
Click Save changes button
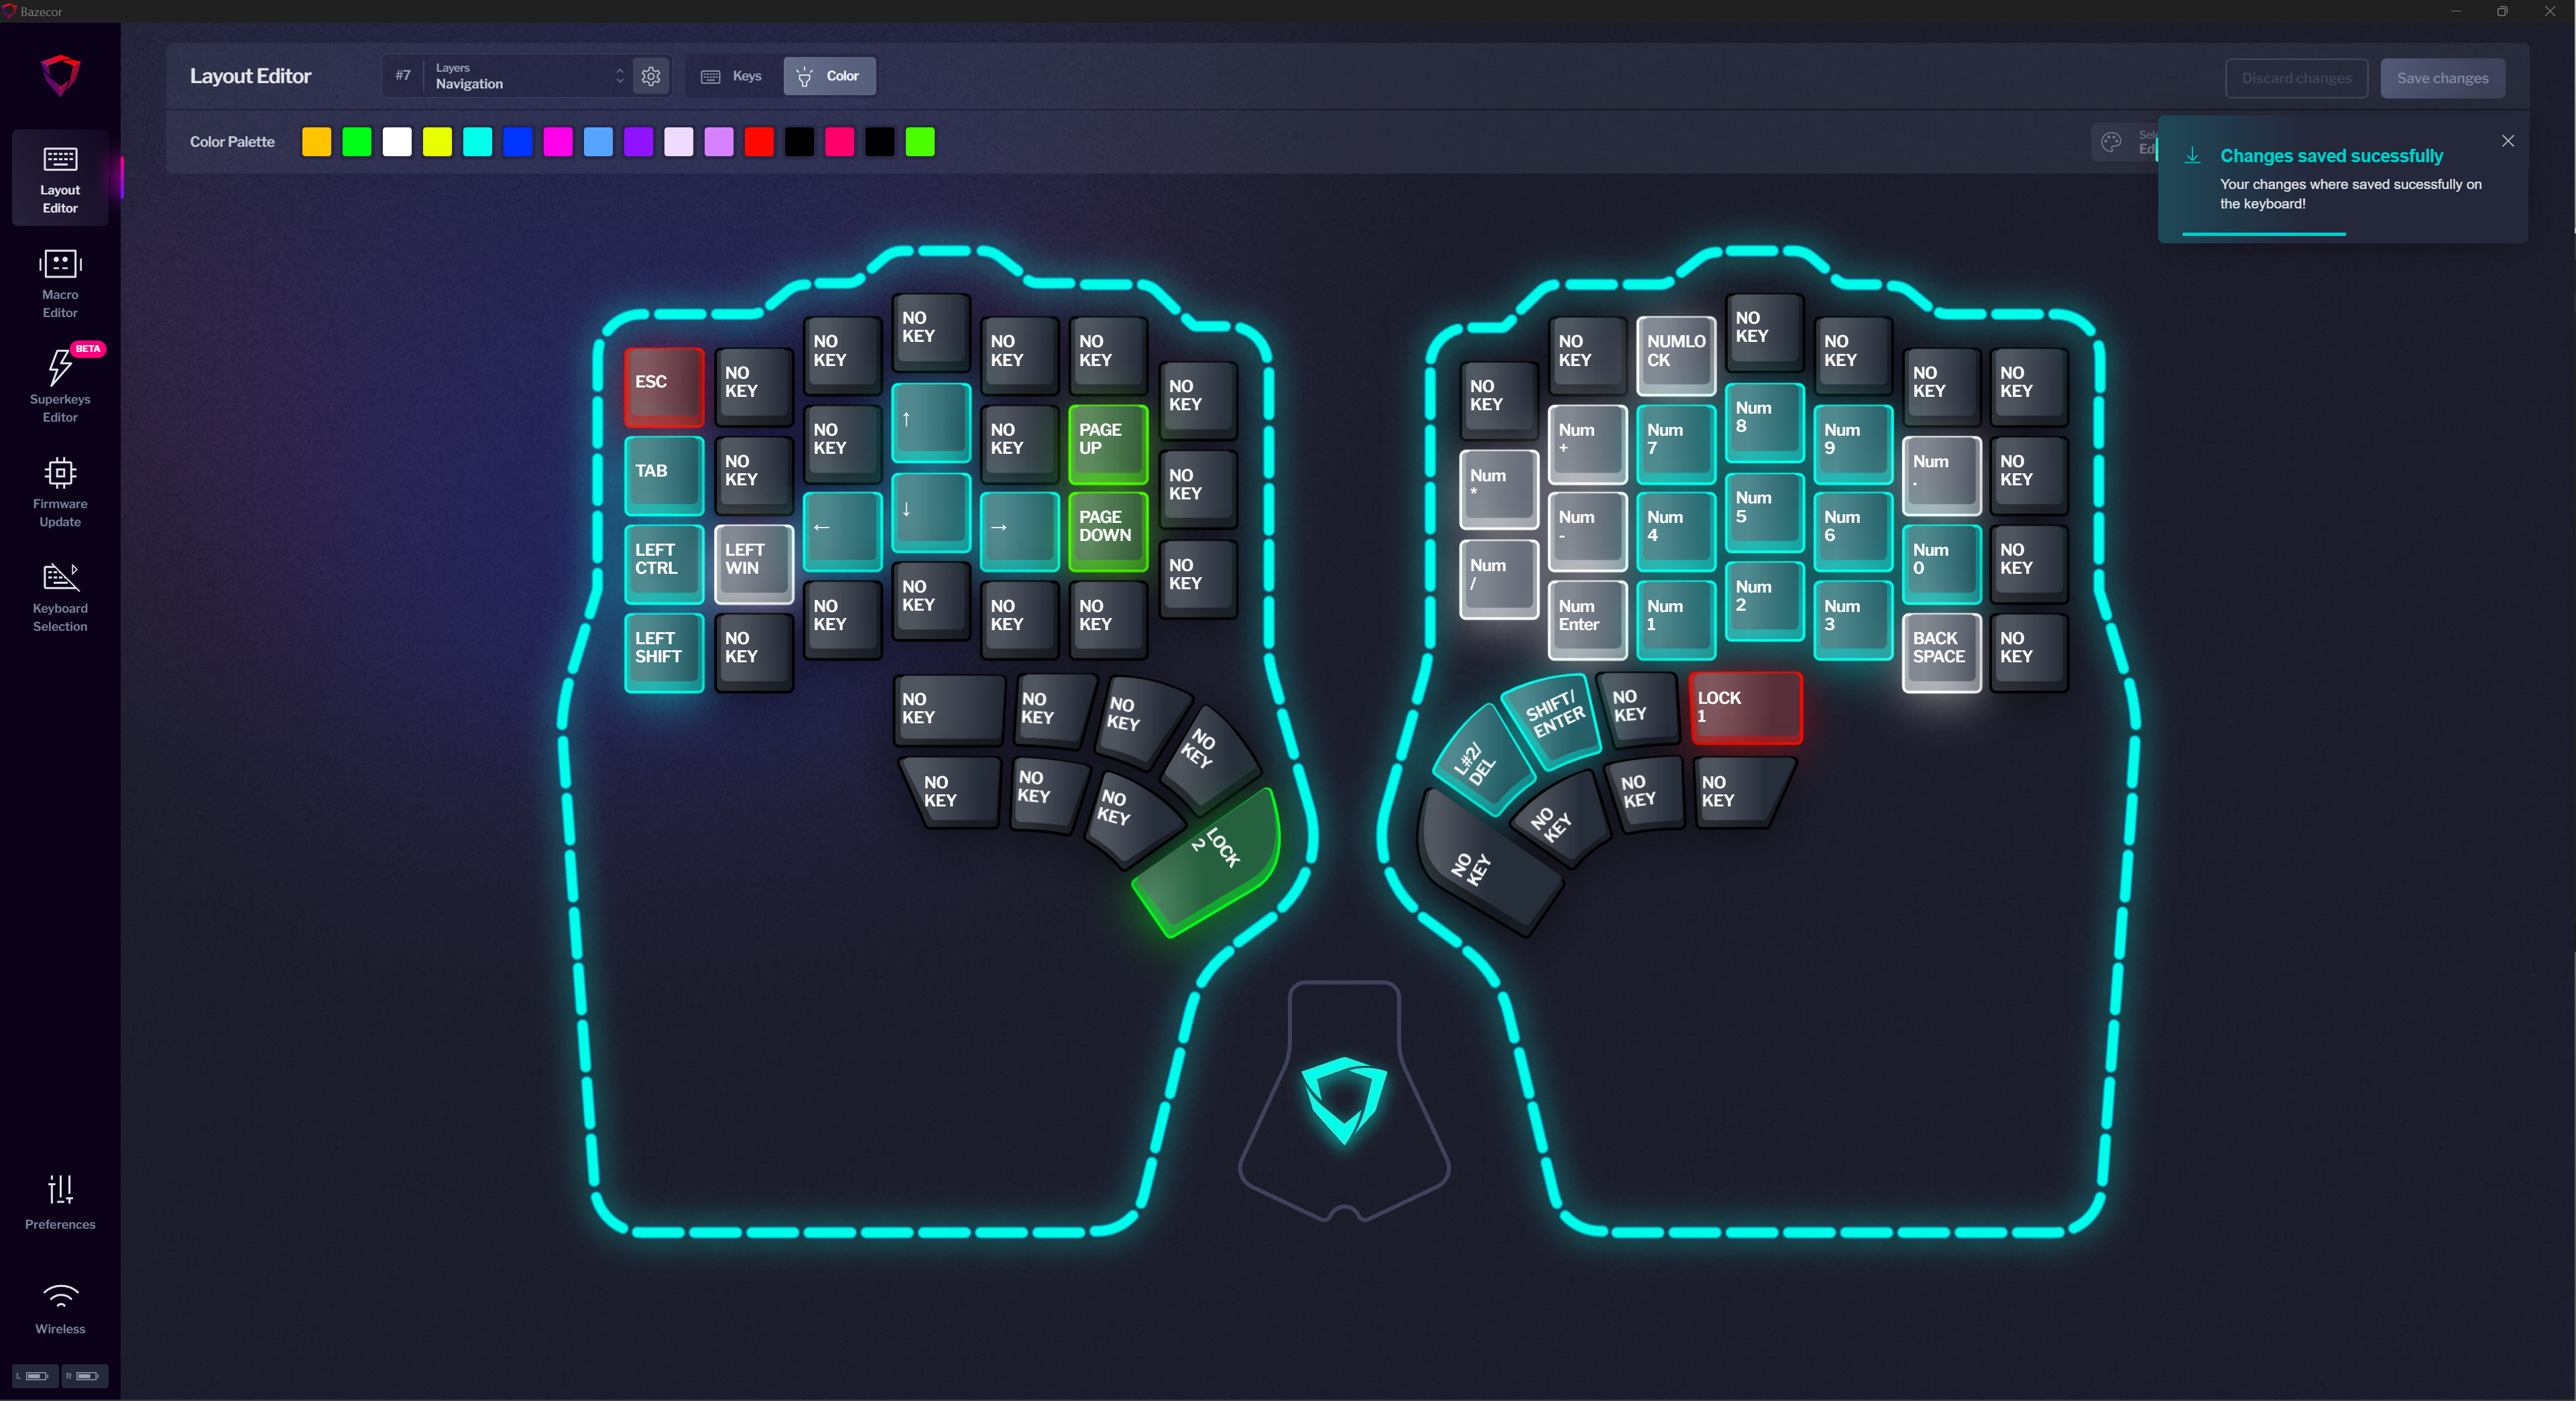click(x=2443, y=76)
